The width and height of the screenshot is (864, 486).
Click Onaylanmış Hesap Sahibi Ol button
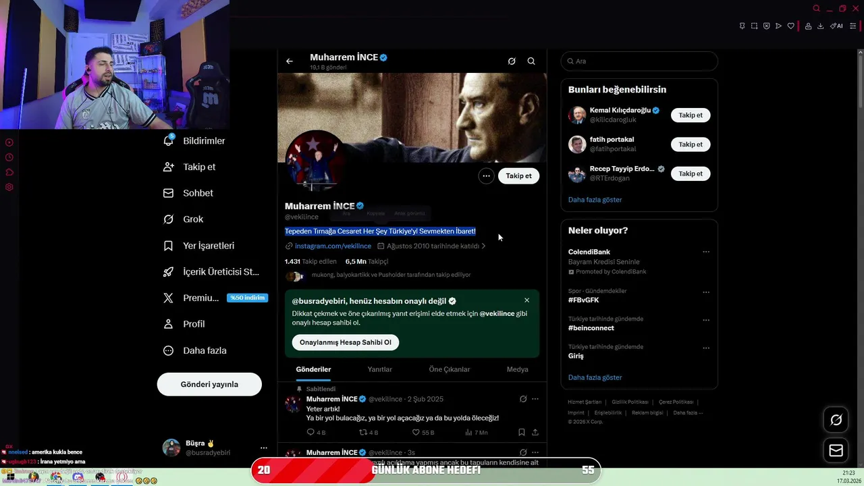pyautogui.click(x=346, y=342)
